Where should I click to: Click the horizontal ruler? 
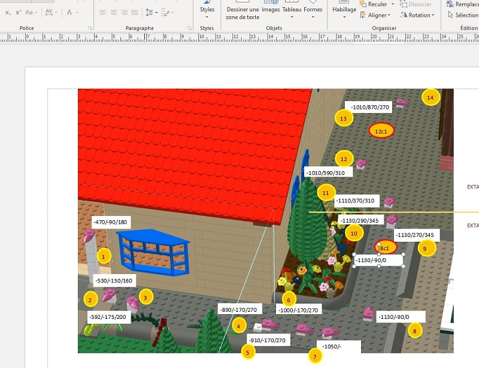pyautogui.click(x=239, y=38)
